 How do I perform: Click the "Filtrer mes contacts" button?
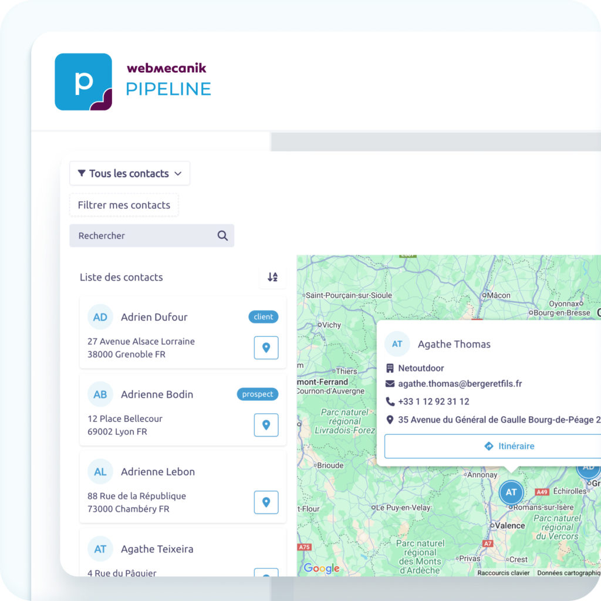[x=123, y=205]
